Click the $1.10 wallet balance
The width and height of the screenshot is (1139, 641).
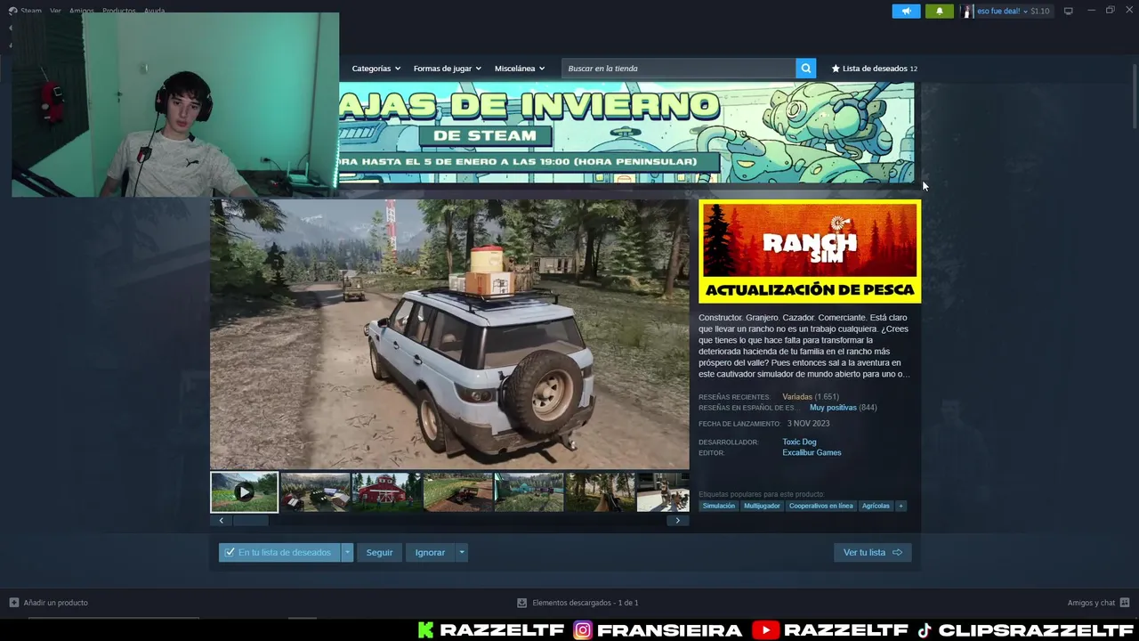[1040, 11]
